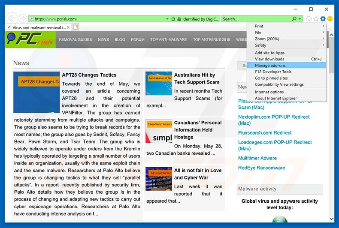
Task: Click the address bar URL field
Action: (98, 19)
